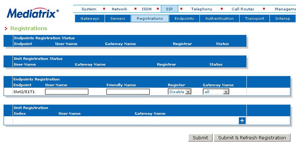Switch to the Gateways tab

click(x=90, y=19)
